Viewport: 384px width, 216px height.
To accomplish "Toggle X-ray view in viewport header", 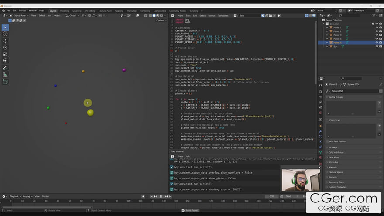I will (x=146, y=16).
